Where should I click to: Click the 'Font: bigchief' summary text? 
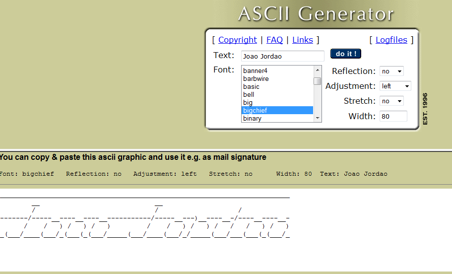click(27, 174)
